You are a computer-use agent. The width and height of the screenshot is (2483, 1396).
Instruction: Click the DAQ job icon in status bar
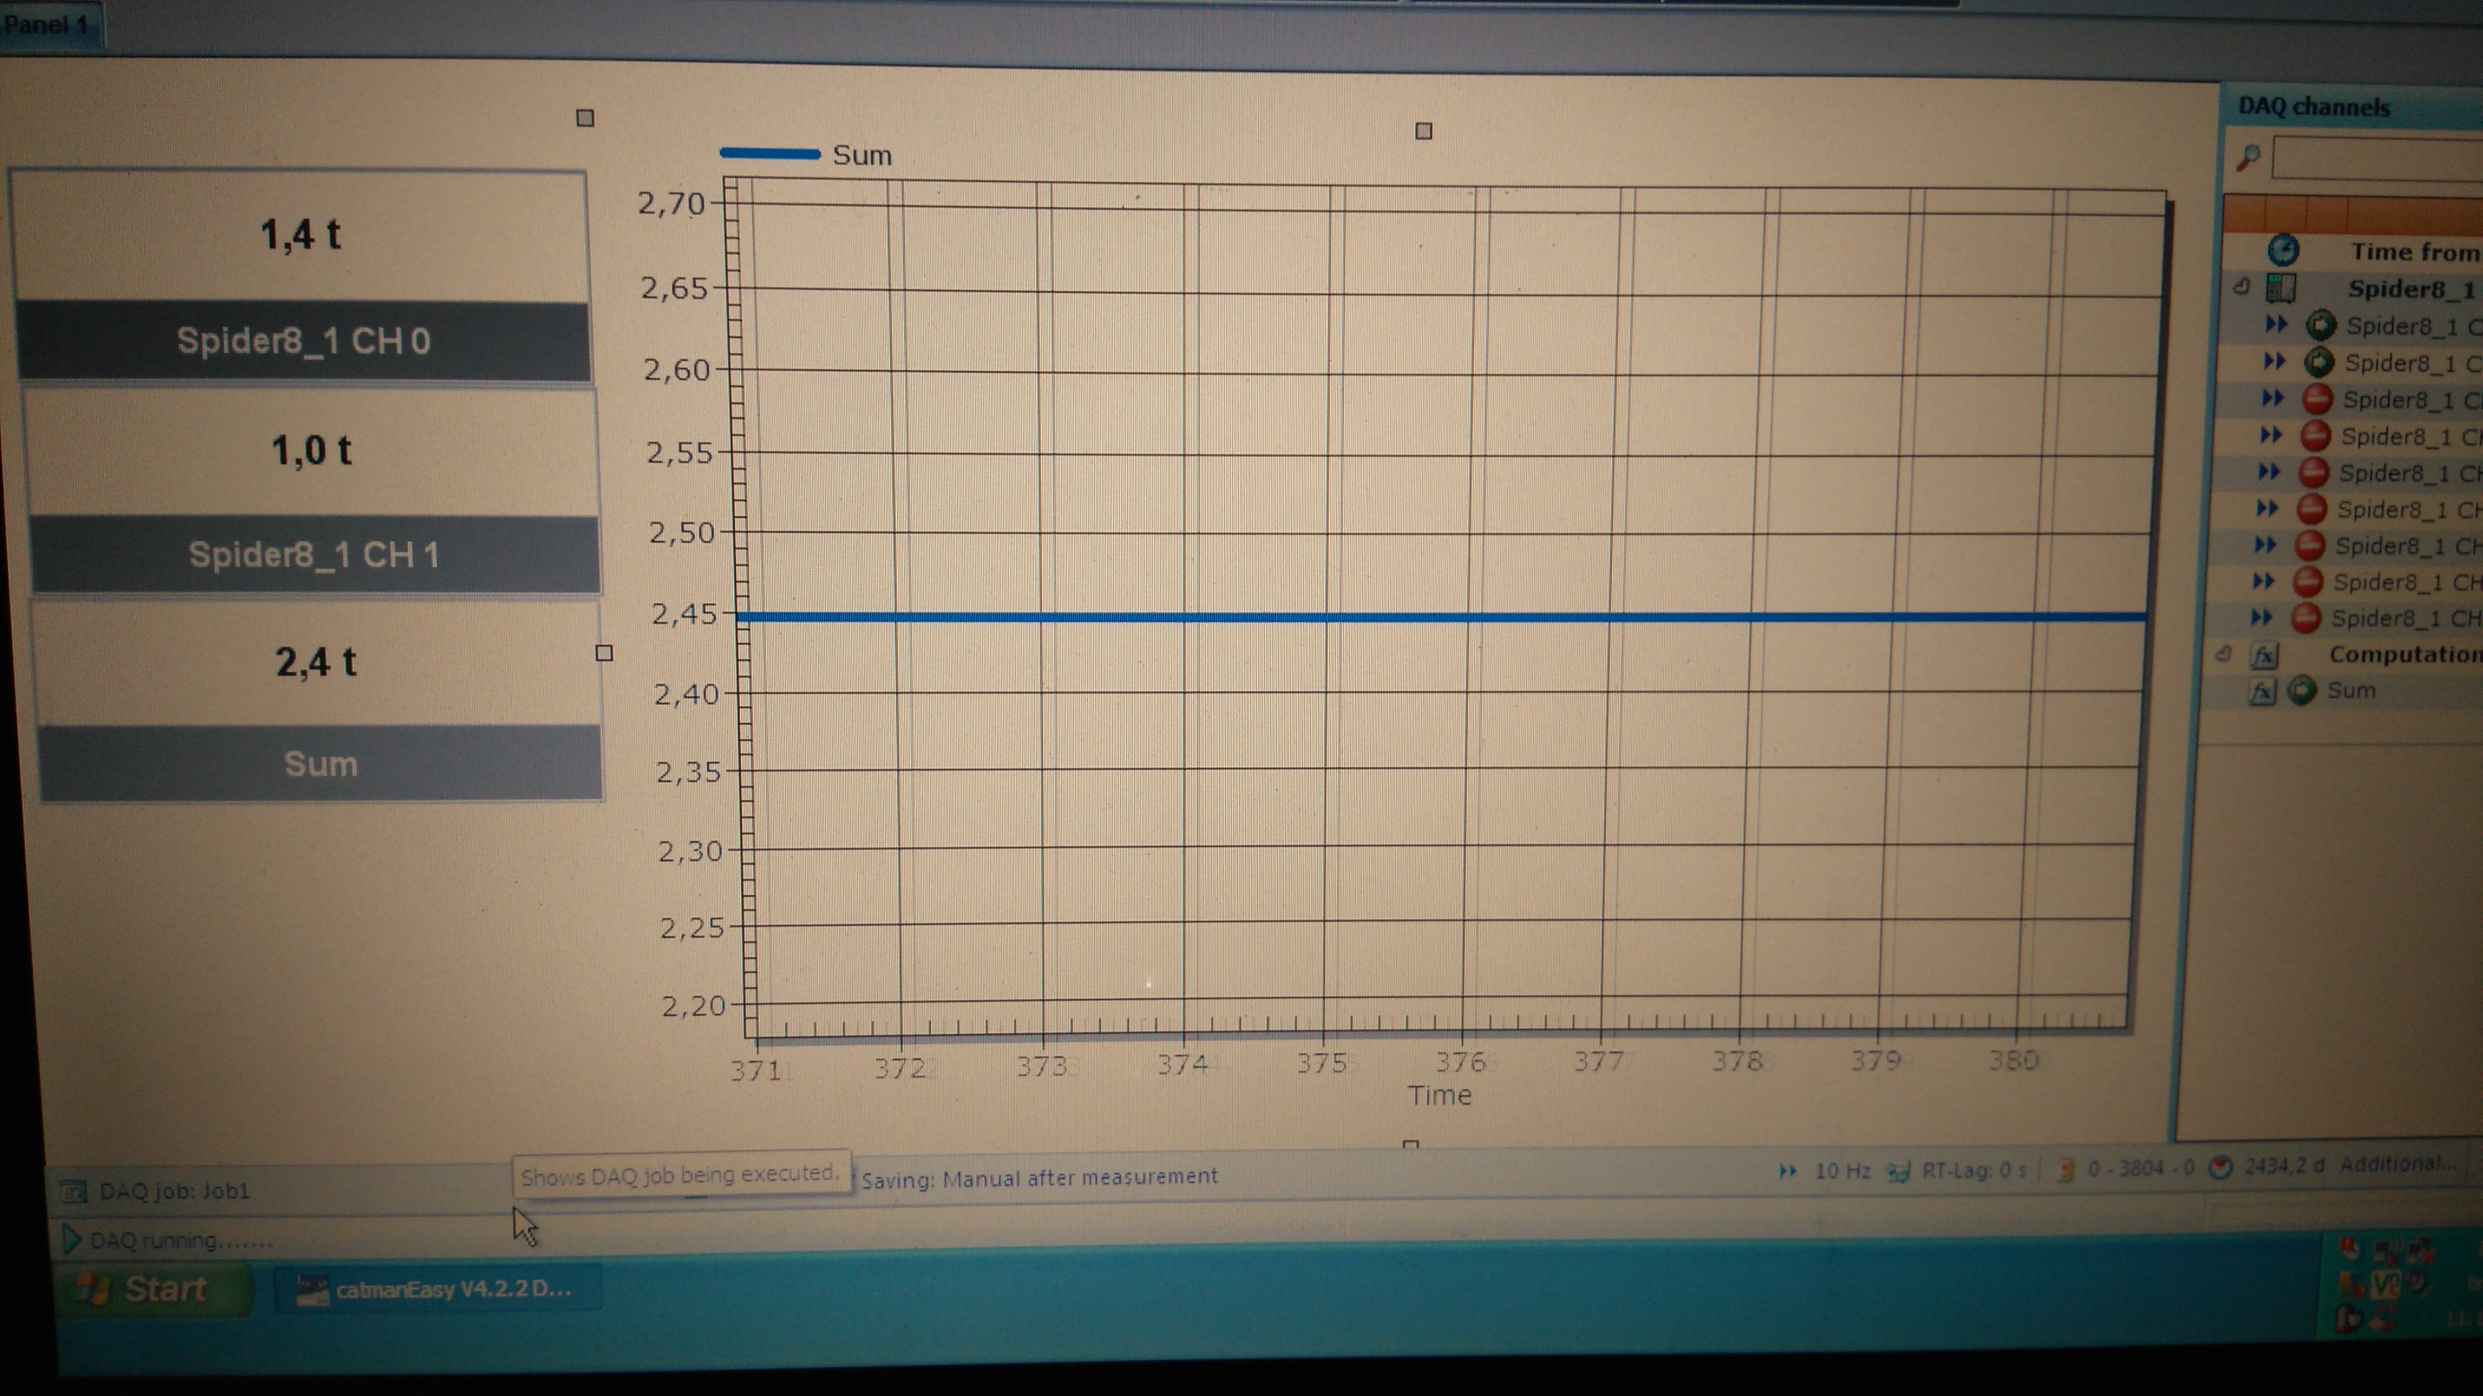click(x=74, y=1191)
